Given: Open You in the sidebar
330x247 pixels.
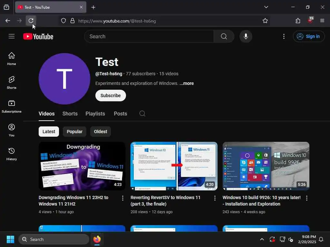Looking at the screenshot, I should (12, 130).
